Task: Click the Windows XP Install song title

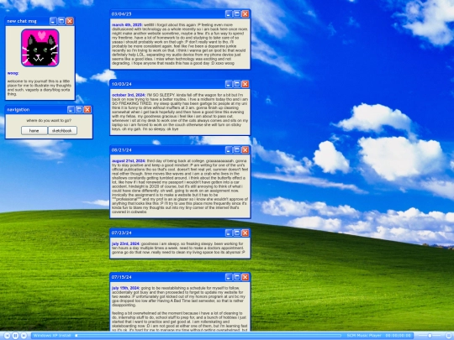Action: [x=52, y=336]
